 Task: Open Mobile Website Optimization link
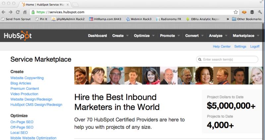coord(33,138)
